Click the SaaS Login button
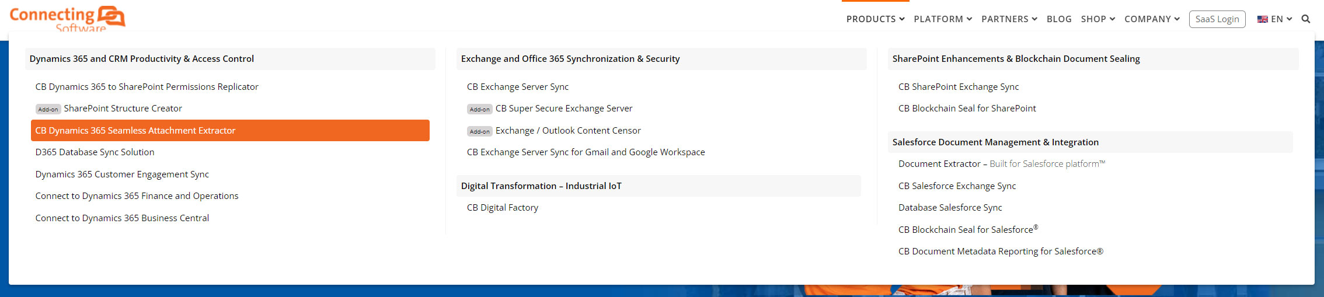Image resolution: width=1324 pixels, height=297 pixels. pos(1217,19)
